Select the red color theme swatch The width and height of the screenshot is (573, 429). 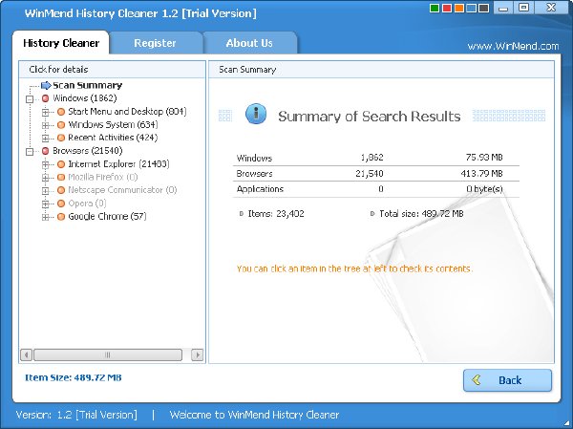pos(447,8)
